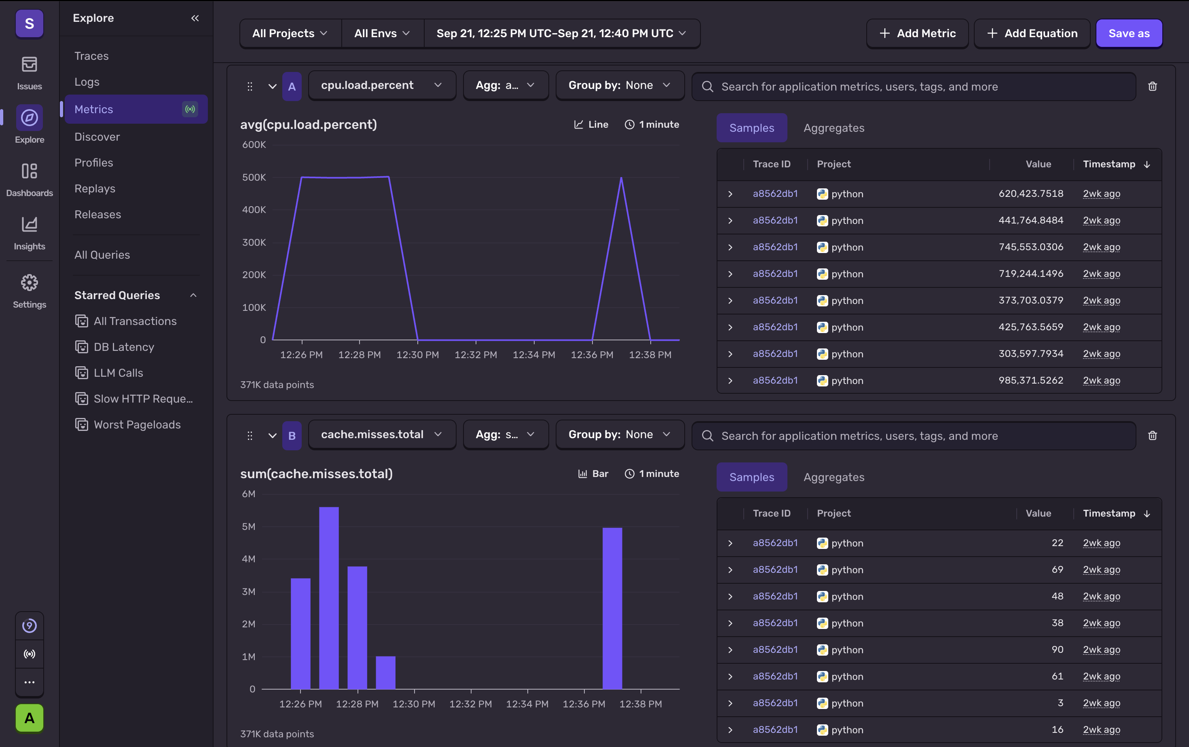Screen dimensions: 1189x747
Task: Open Agg dropdown for metric B
Action: (506, 435)
